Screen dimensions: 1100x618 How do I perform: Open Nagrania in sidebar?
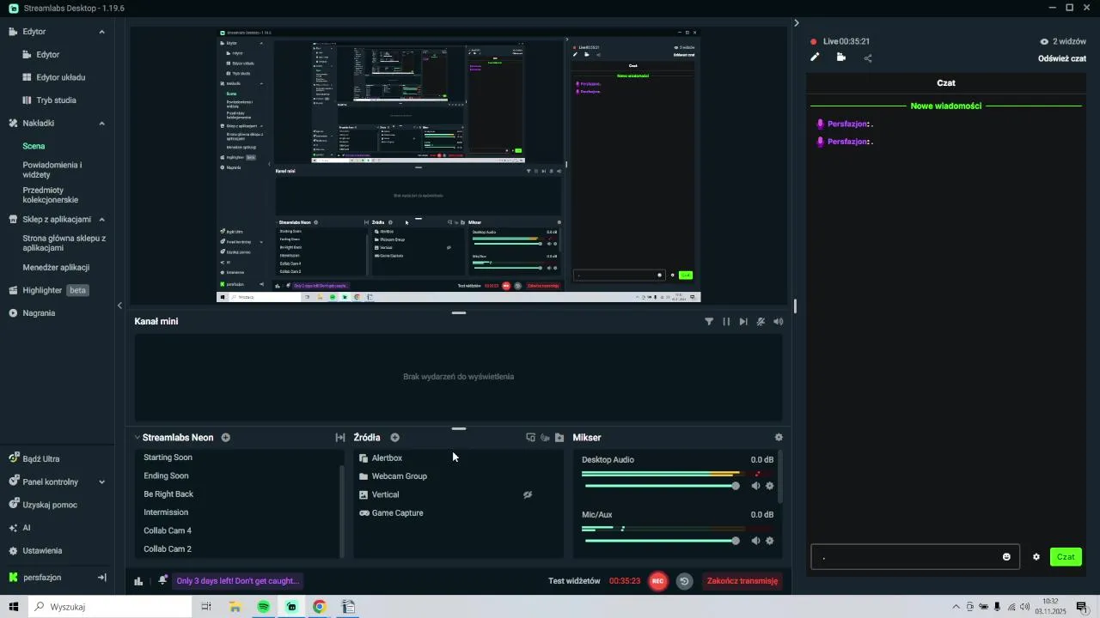[x=40, y=313]
